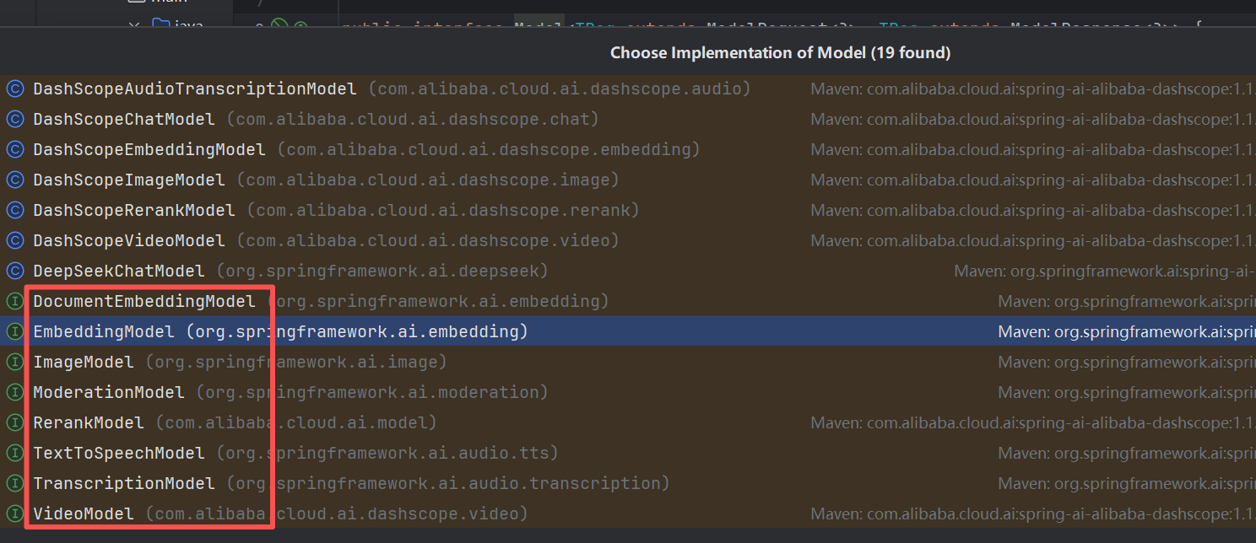The height and width of the screenshot is (543, 1256).
Task: Click interface icon beside TranscriptionModel
Action: coord(14,483)
